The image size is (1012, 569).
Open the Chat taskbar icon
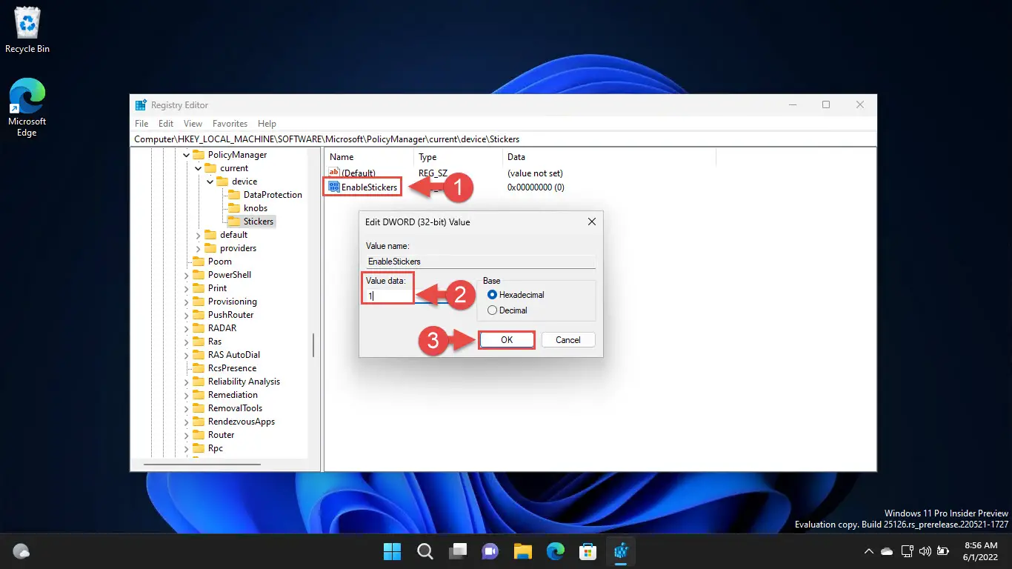pos(490,551)
